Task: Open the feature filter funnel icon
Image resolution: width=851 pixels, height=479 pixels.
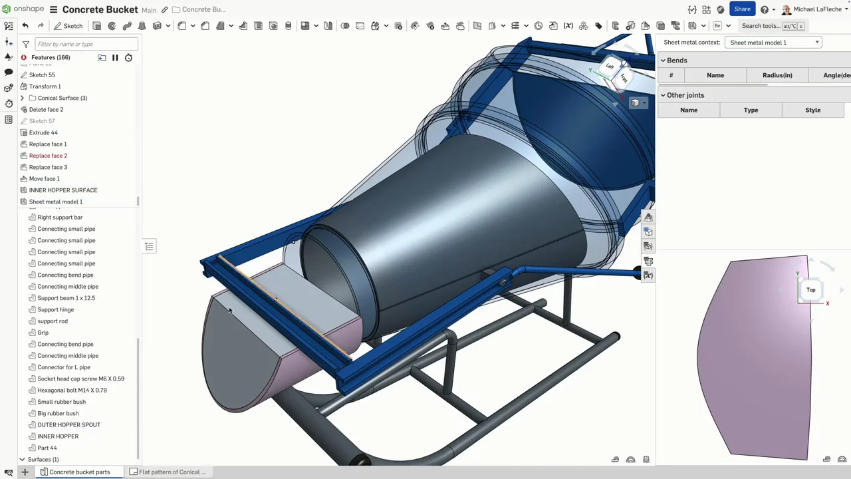Action: (x=25, y=44)
